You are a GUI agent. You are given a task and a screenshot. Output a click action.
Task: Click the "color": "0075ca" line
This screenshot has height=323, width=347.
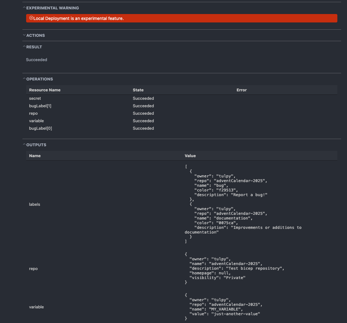pos(216,223)
